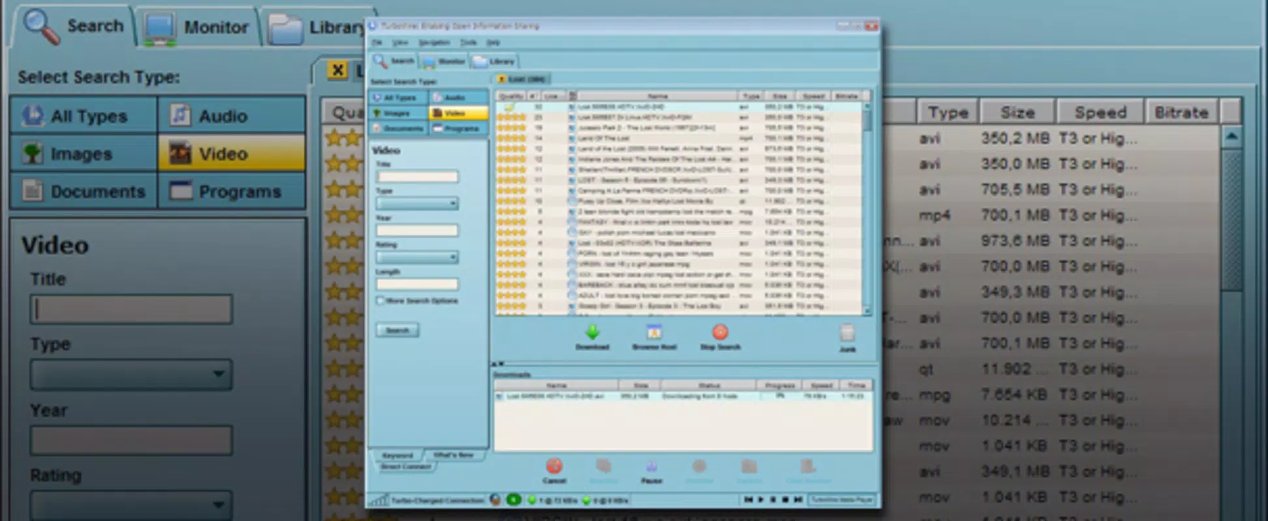Viewport: 1268px width, 521px height.
Task: Switch to the Monitor tab in the small window
Action: [444, 61]
